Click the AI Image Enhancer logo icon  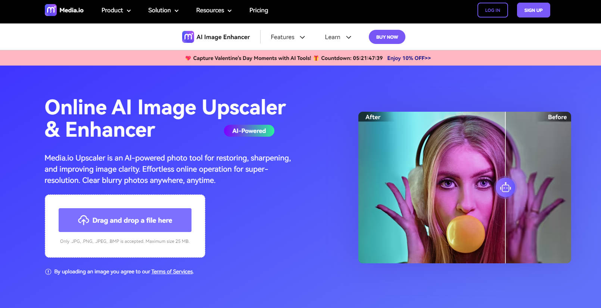[x=188, y=37]
